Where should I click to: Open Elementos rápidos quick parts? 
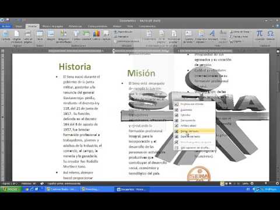[x=201, y=37]
